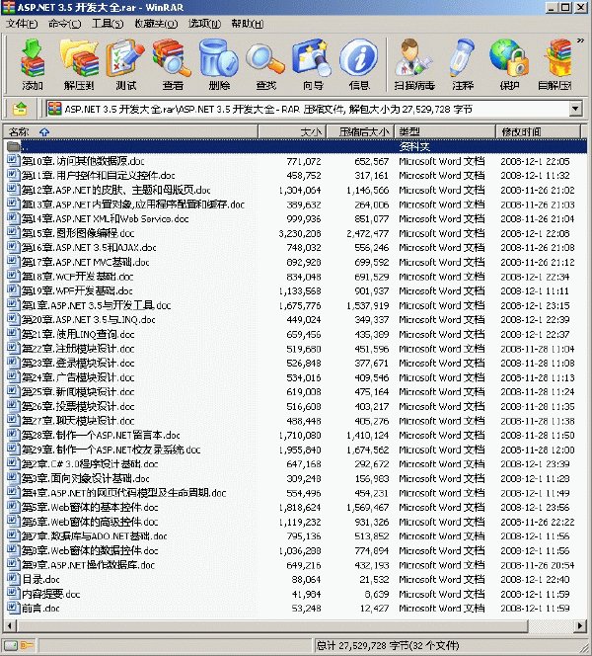Open the 查找 (Find) magnifier tool
Viewport: 592px width, 656px height.
pos(266,64)
